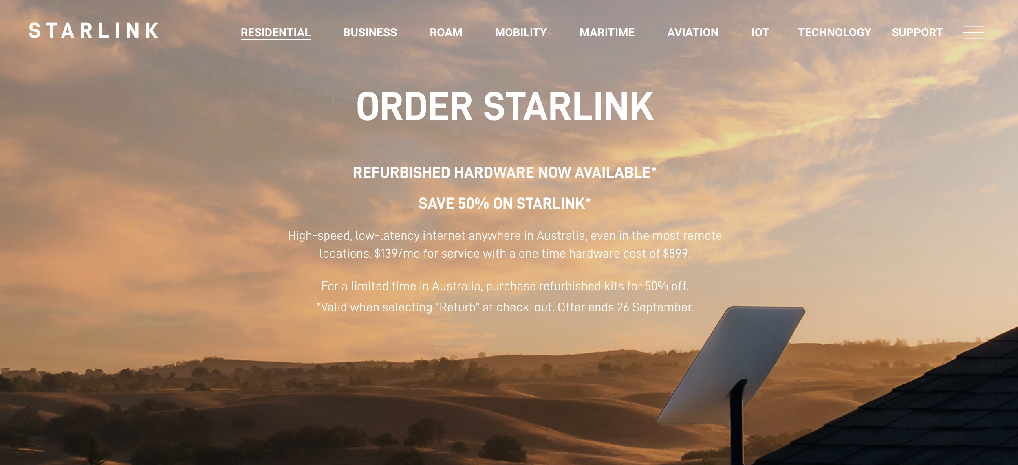Navigate to the Maritime page
The image size is (1018, 465).
coord(607,32)
